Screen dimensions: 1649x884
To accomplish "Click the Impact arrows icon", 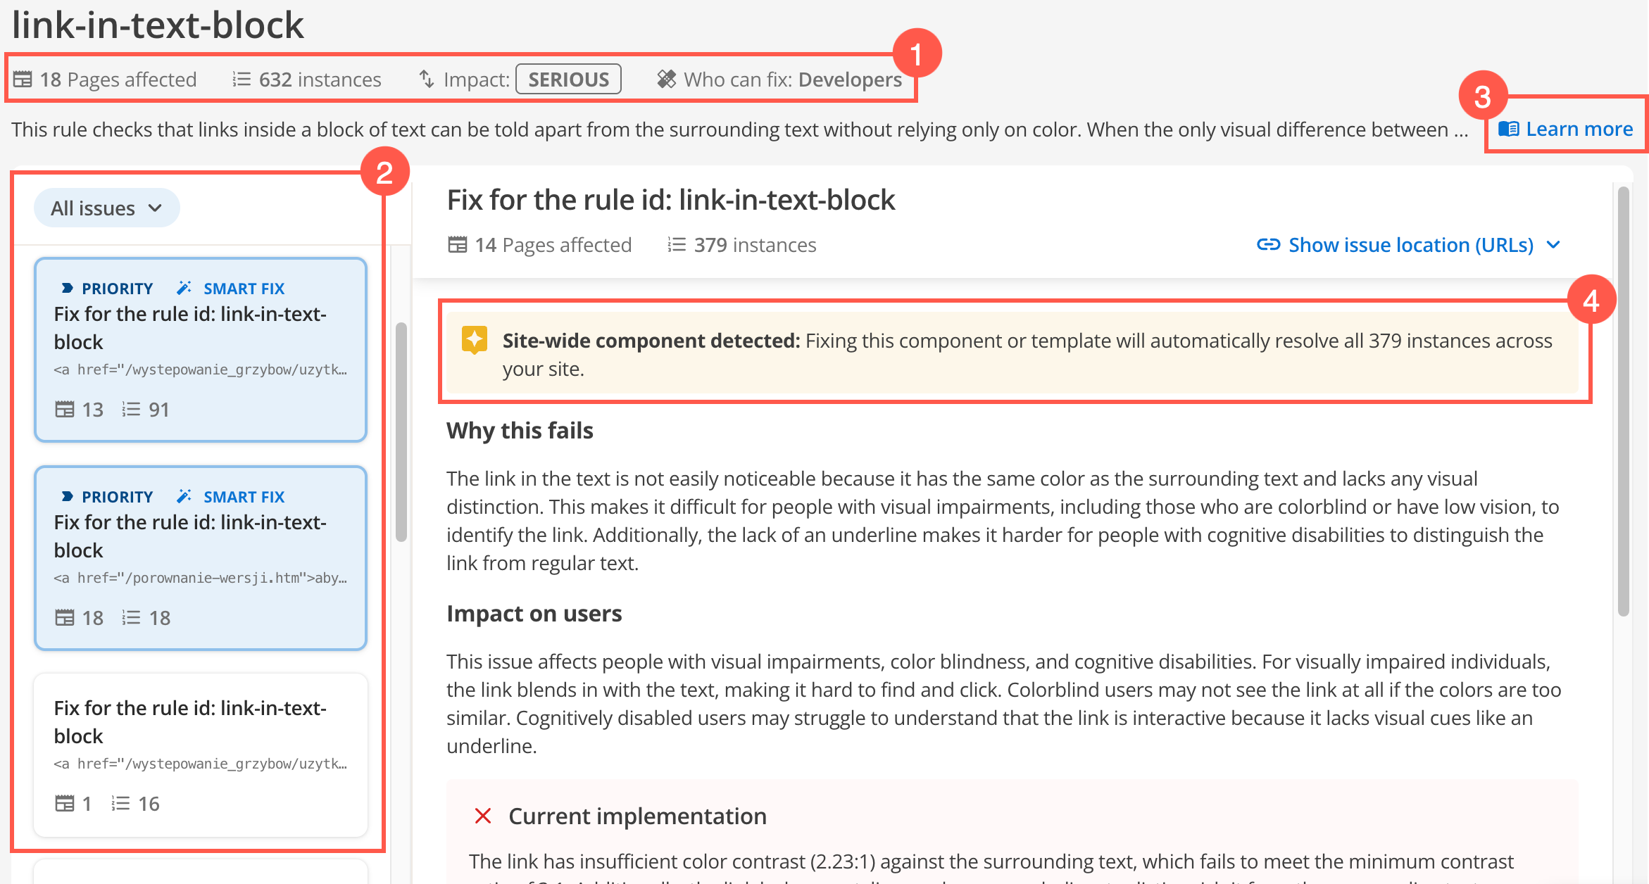I will pos(427,79).
